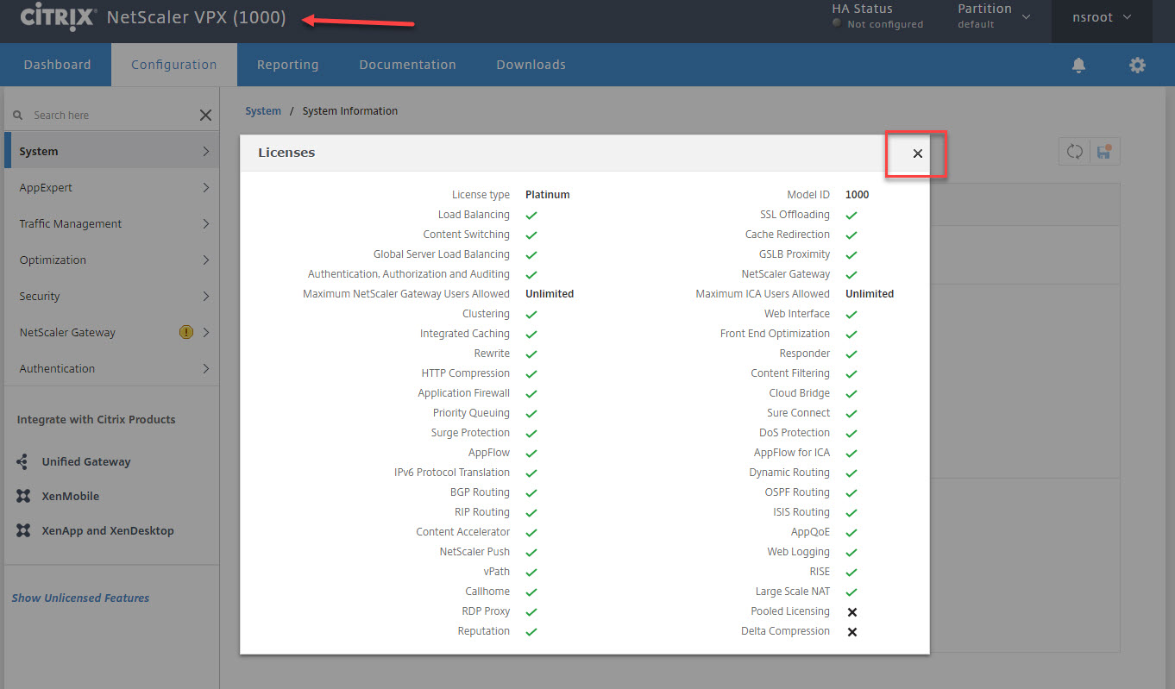Click the OSPF Routing label
The image size is (1175, 689).
tap(797, 492)
